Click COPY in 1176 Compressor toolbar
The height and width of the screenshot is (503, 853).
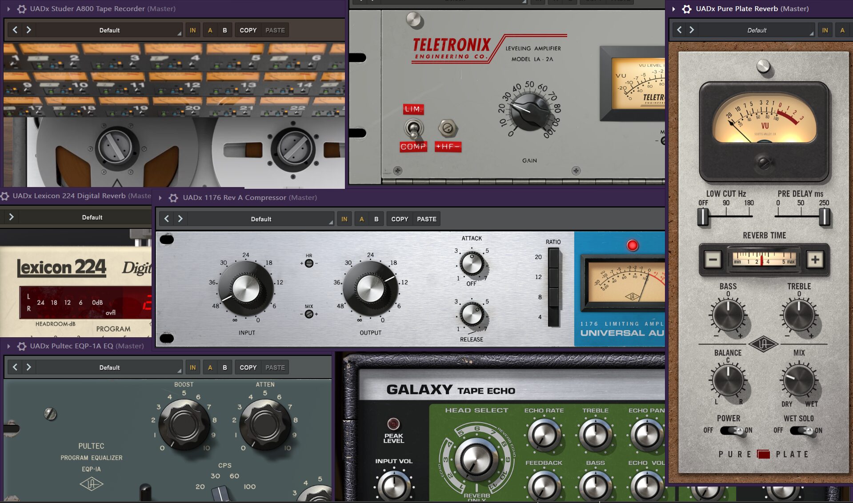tap(400, 219)
